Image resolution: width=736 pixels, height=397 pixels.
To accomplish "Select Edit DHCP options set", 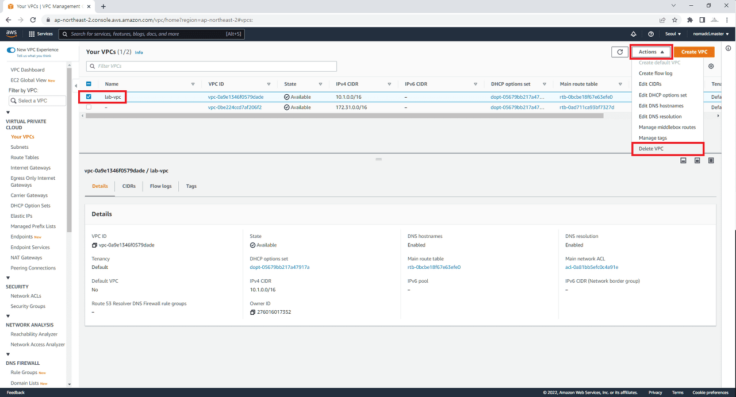I will click(668, 95).
